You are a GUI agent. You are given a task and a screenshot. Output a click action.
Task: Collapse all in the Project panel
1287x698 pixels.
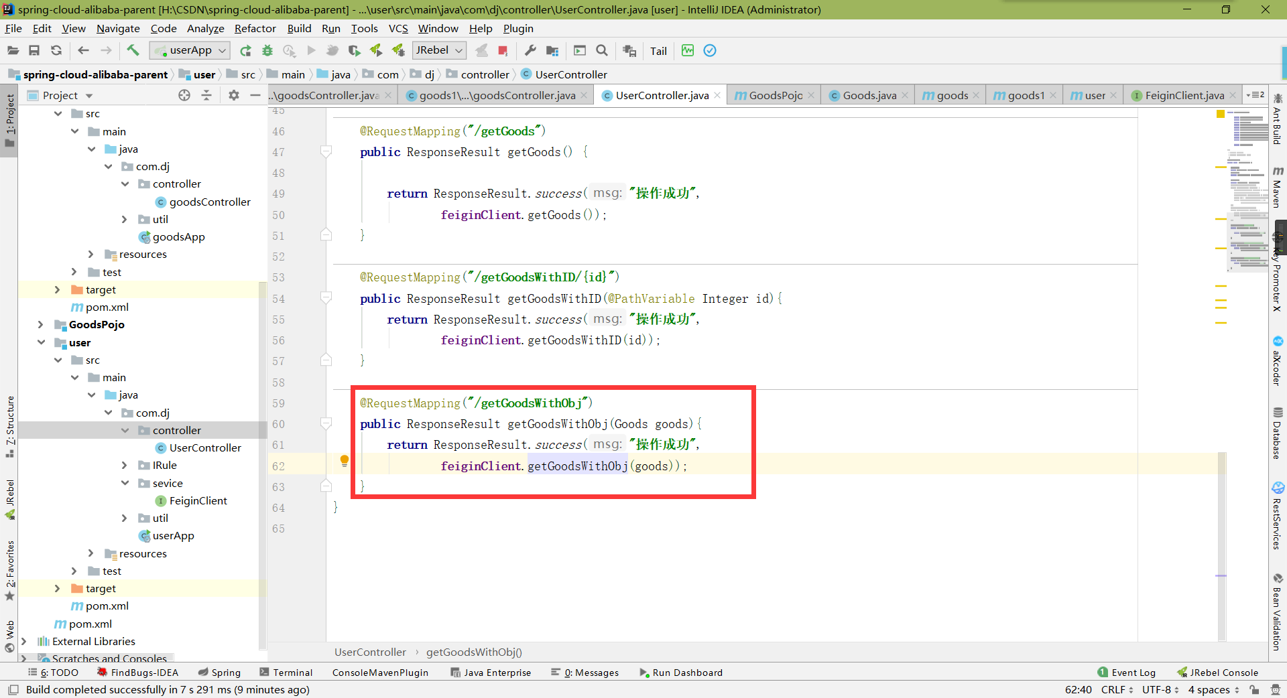206,95
